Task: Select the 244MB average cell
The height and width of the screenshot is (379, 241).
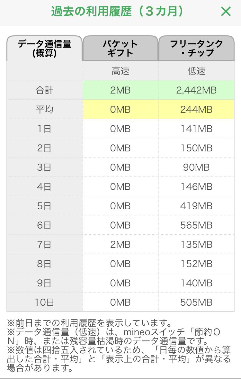Action: click(196, 110)
